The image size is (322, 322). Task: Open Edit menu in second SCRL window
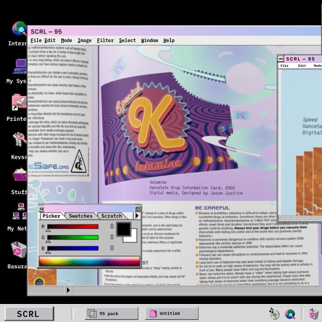(x=302, y=66)
